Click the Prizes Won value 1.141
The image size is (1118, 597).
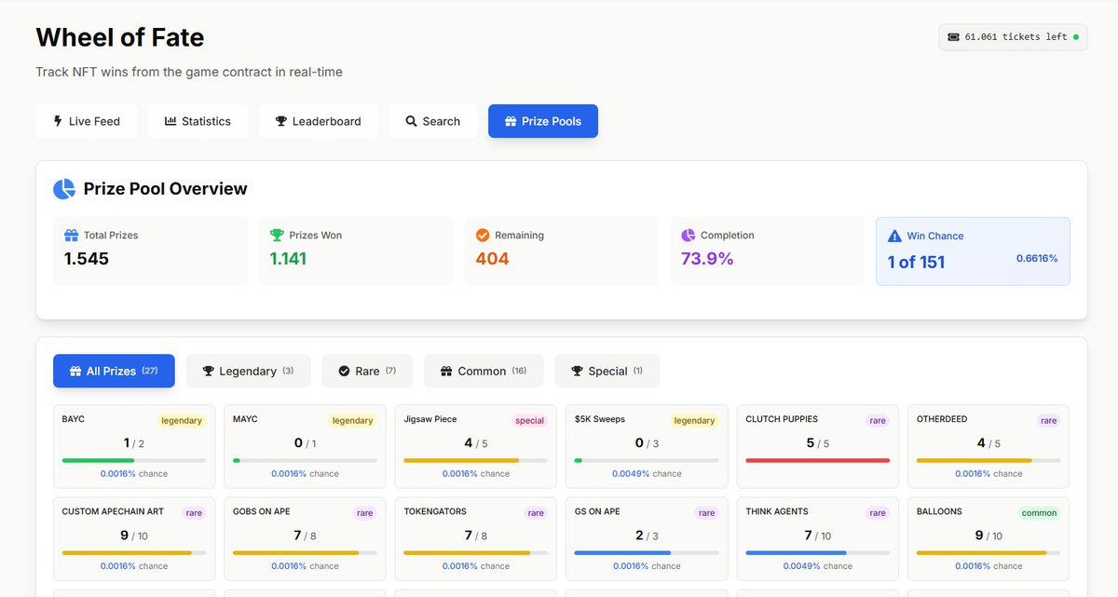click(288, 259)
